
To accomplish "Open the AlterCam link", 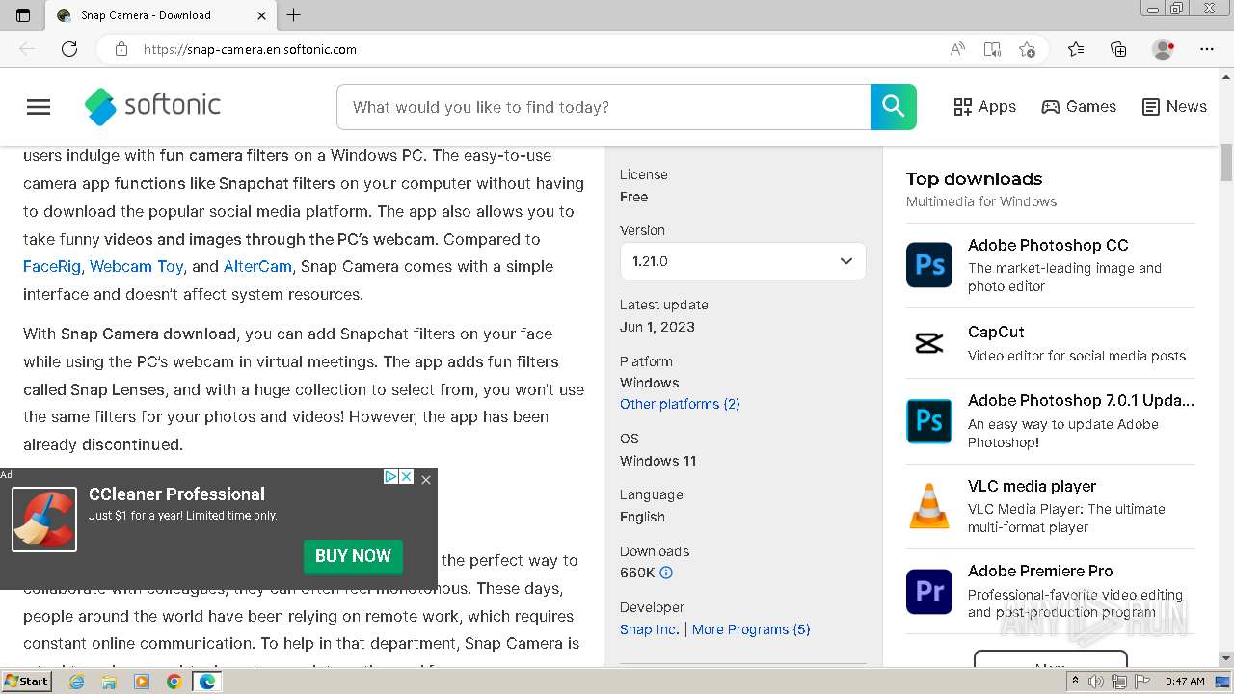I will pyautogui.click(x=257, y=266).
